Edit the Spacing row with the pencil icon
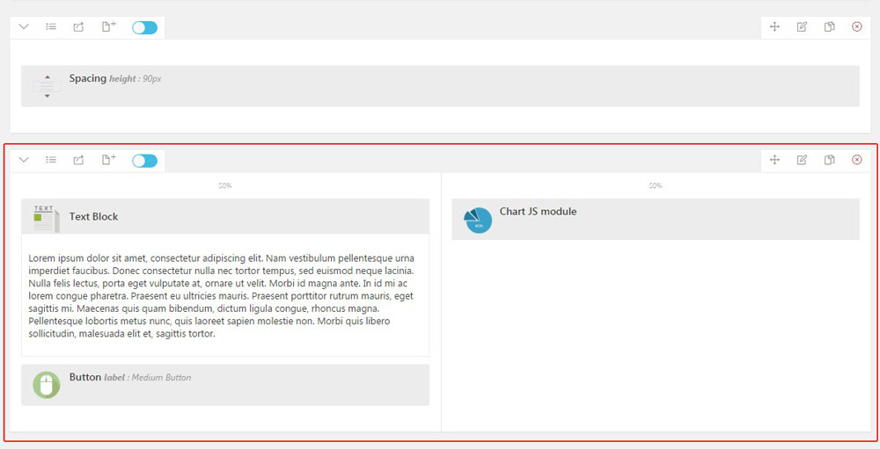This screenshot has height=449, width=880. 802,27
